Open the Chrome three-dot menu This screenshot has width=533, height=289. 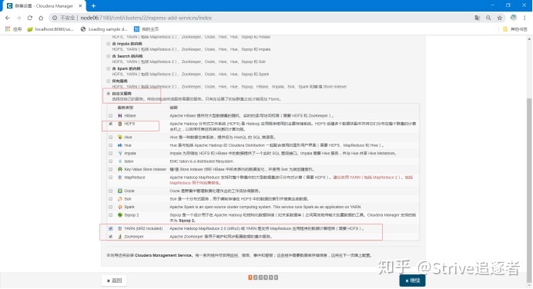coord(525,18)
